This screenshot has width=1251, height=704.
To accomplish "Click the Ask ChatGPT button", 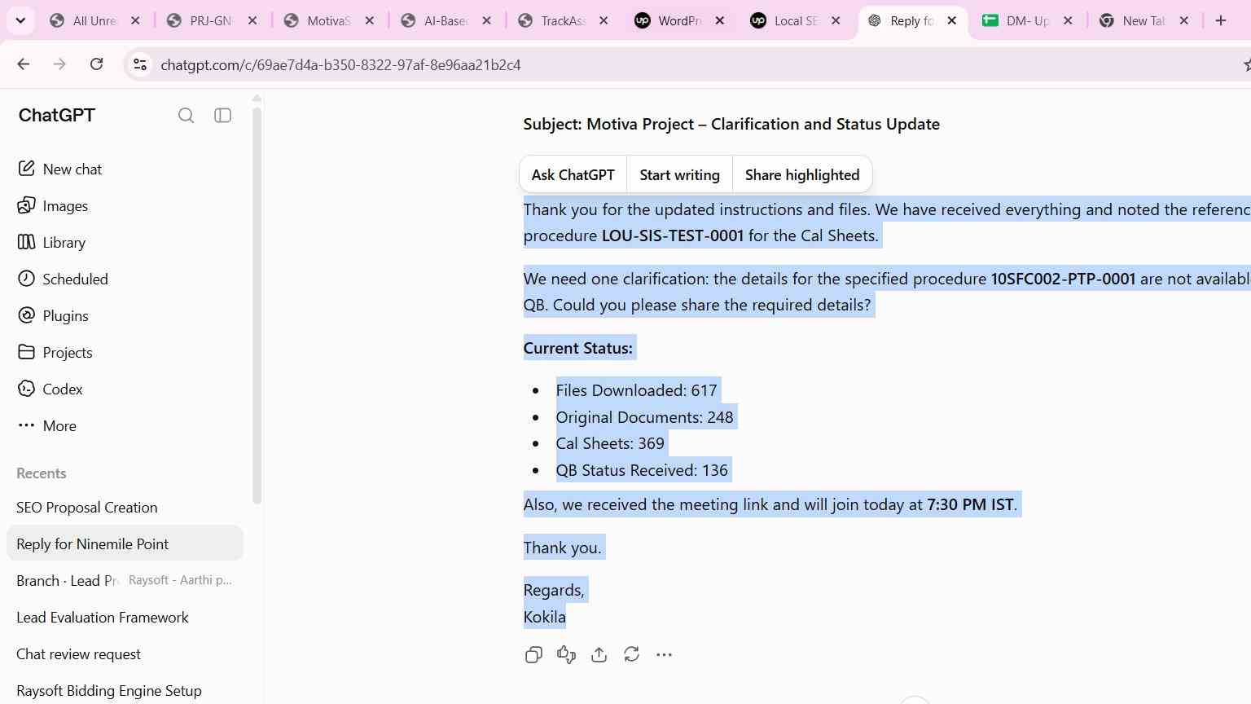I will coord(573,175).
